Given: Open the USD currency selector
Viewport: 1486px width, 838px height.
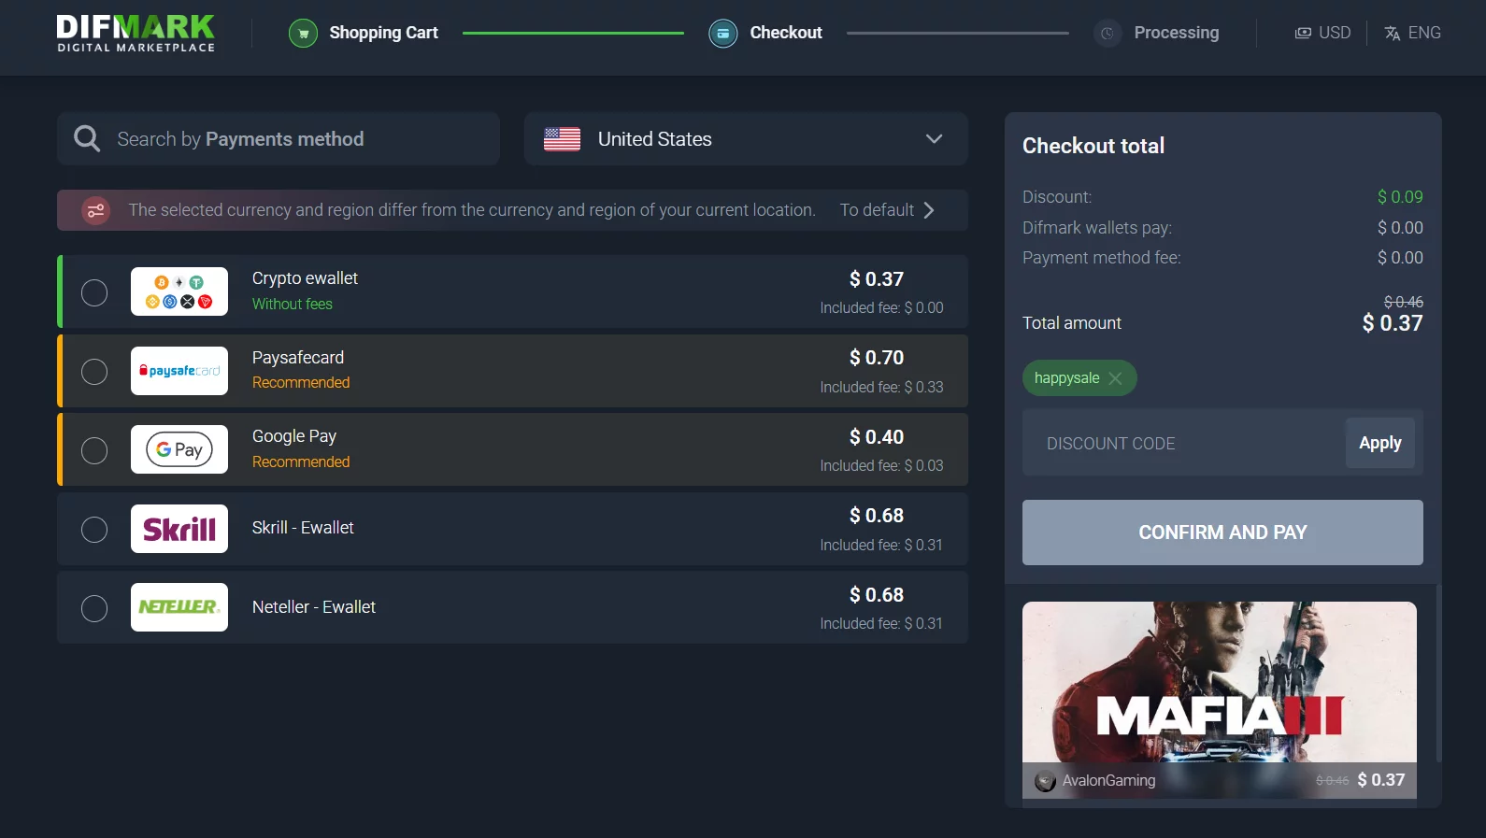Looking at the screenshot, I should (1322, 33).
